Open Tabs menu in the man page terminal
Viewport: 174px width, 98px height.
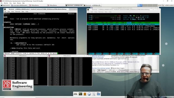(x=23, y=11)
